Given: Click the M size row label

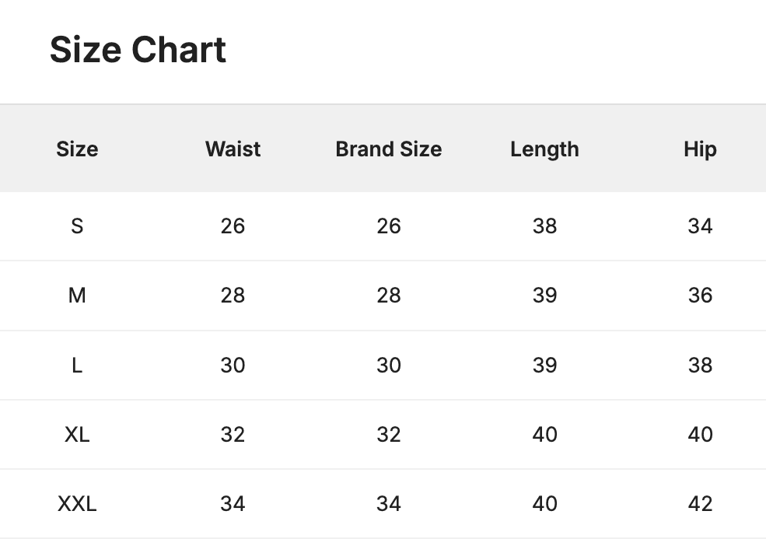Looking at the screenshot, I should point(77,296).
